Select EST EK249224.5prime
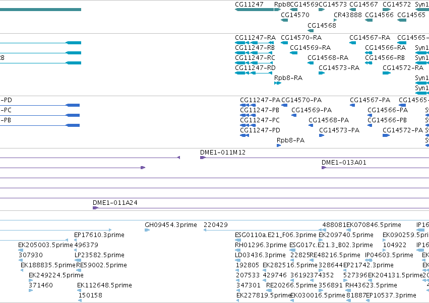 tap(56, 275)
